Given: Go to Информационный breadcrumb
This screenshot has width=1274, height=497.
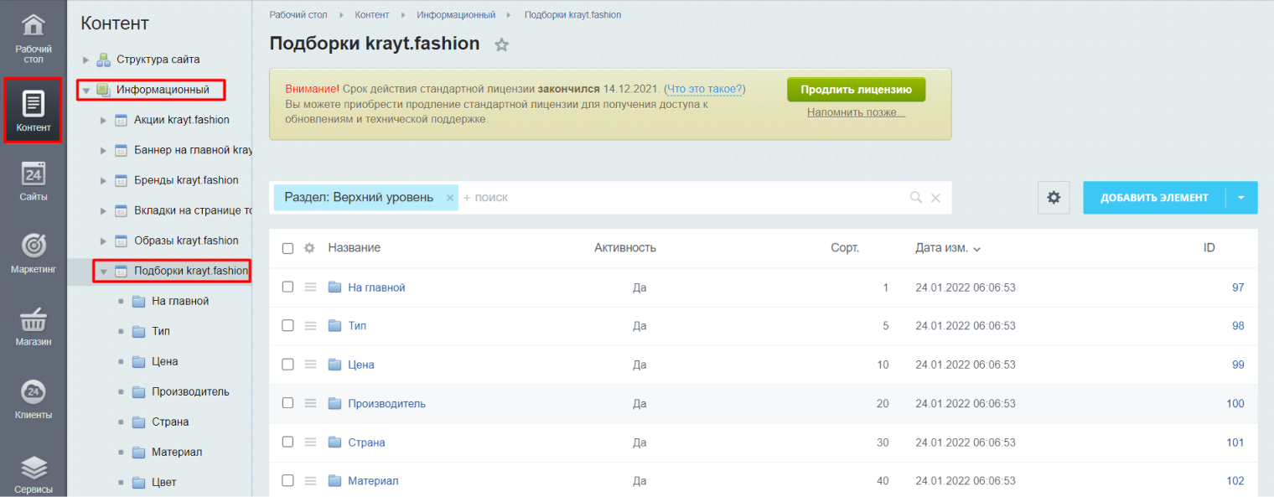Looking at the screenshot, I should click(x=457, y=15).
